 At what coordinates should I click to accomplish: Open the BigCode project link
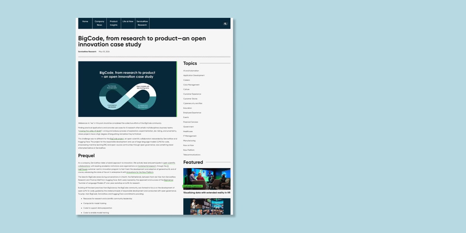(116, 138)
